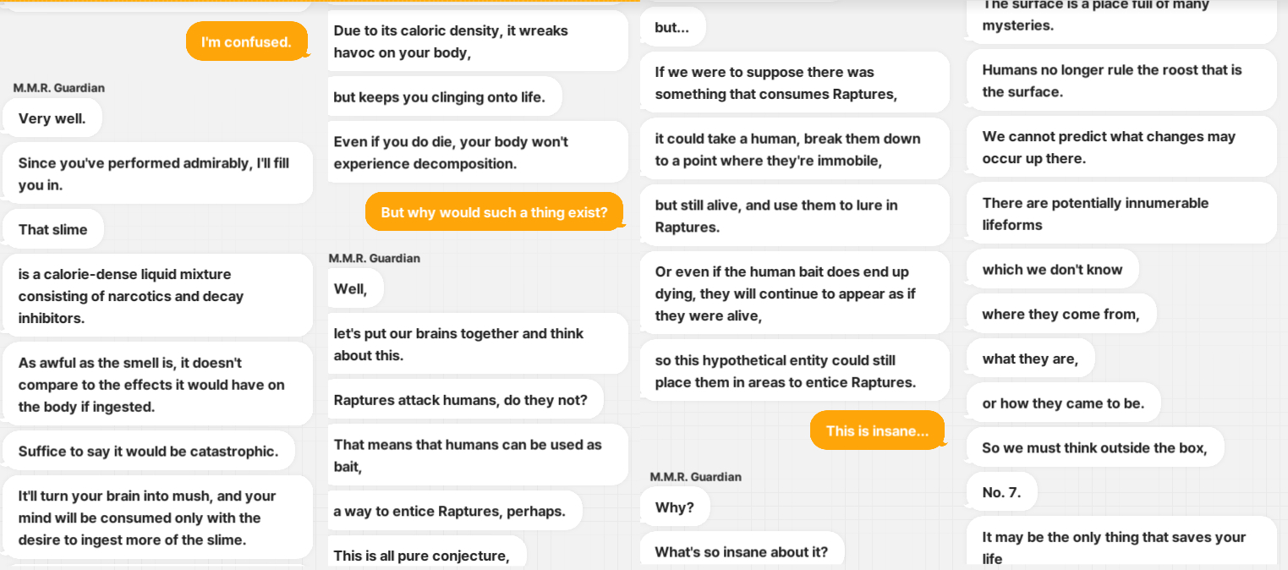Viewport: 1288px width, 570px height.
Task: Click the "No. 7." message bubble
Action: pyautogui.click(x=1002, y=492)
